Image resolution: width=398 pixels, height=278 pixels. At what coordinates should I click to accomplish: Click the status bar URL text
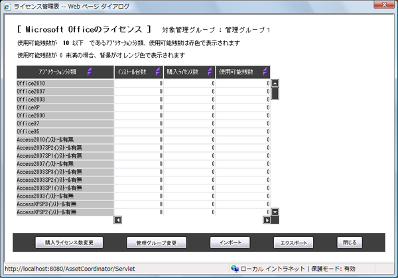(70, 269)
